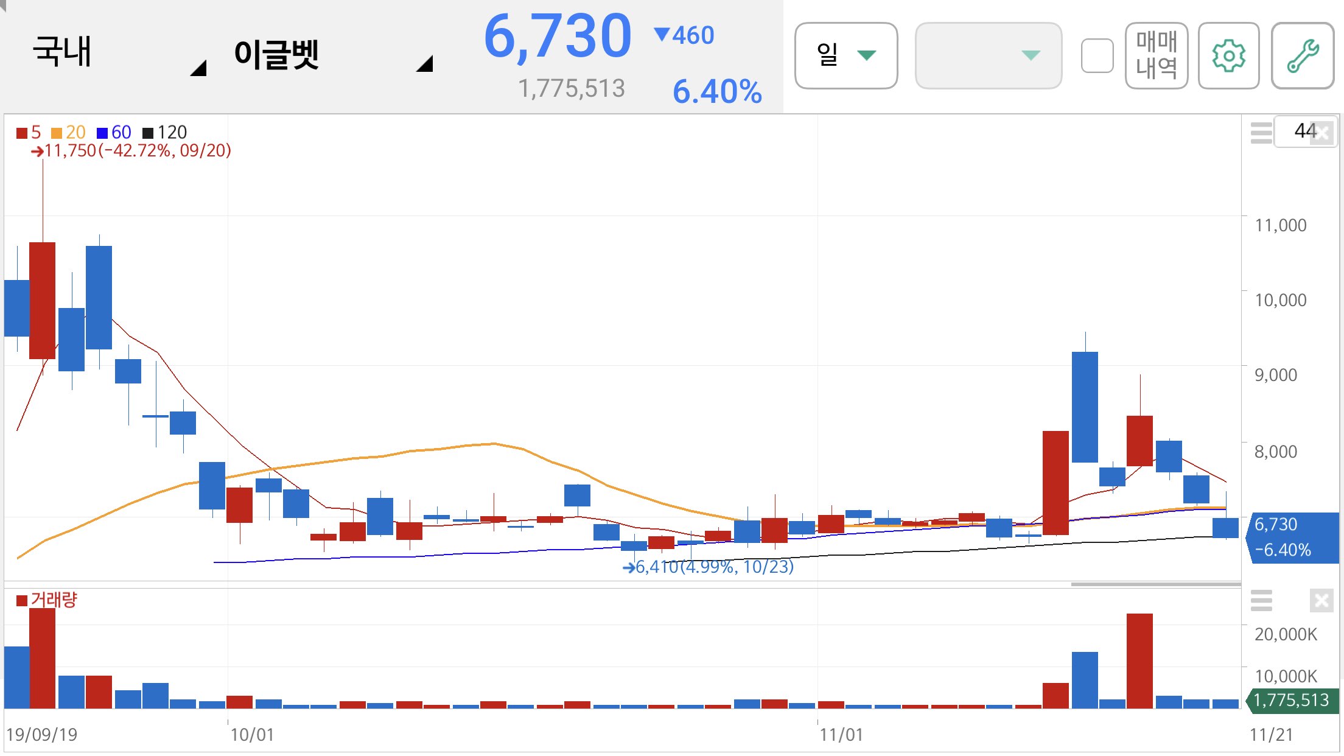The image size is (1344, 756).
Task: Open volume chart hamburger menu
Action: pyautogui.click(x=1261, y=600)
